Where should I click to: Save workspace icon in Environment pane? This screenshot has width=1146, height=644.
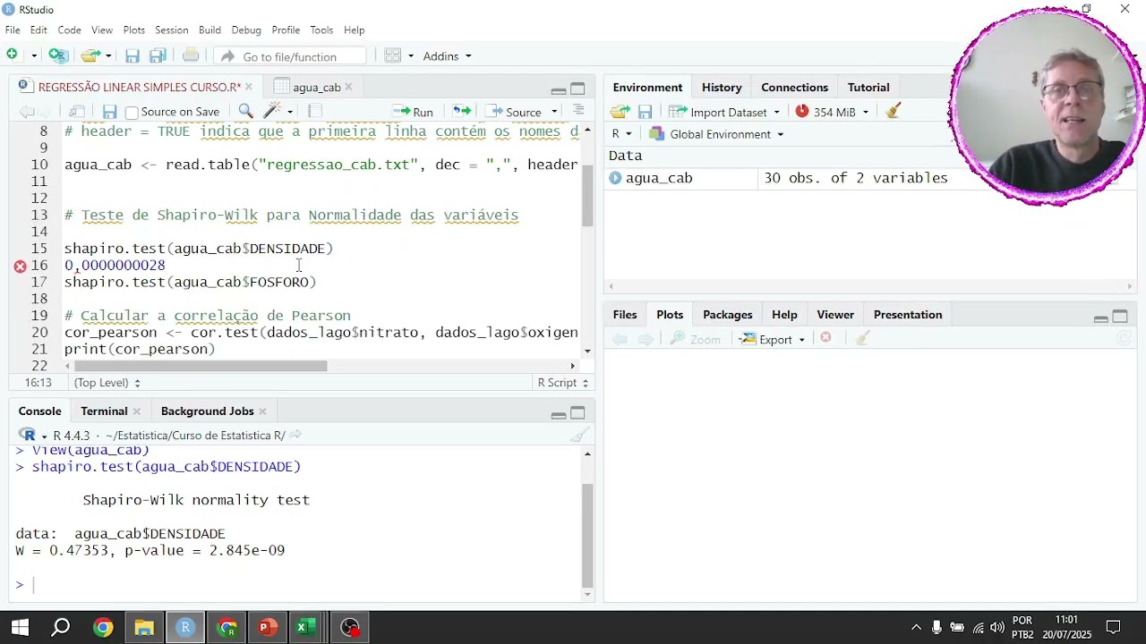645,112
